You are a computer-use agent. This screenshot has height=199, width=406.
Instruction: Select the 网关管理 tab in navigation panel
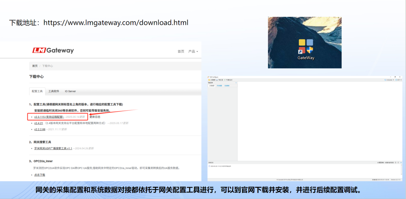[x=219, y=86]
